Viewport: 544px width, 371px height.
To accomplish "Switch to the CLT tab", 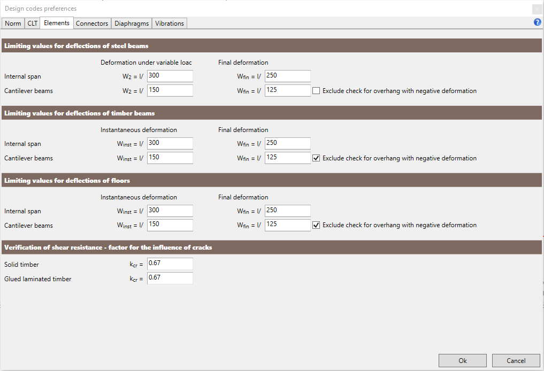I will [32, 23].
